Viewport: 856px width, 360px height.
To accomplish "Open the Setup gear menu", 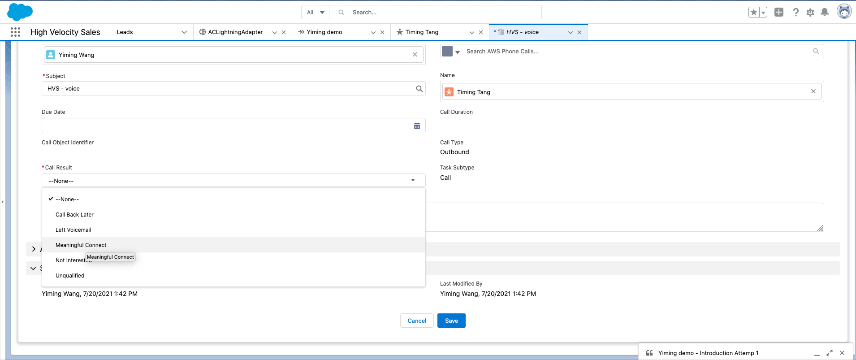I will (810, 13).
